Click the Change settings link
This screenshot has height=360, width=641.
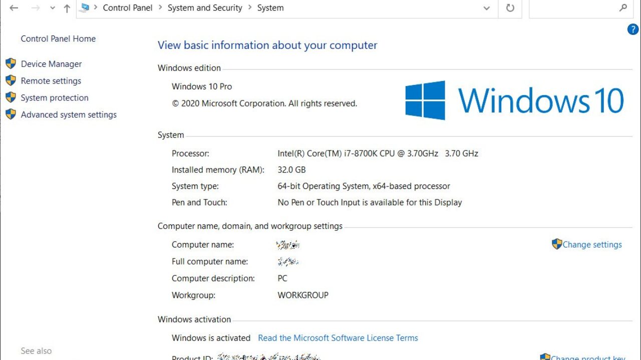(x=592, y=244)
